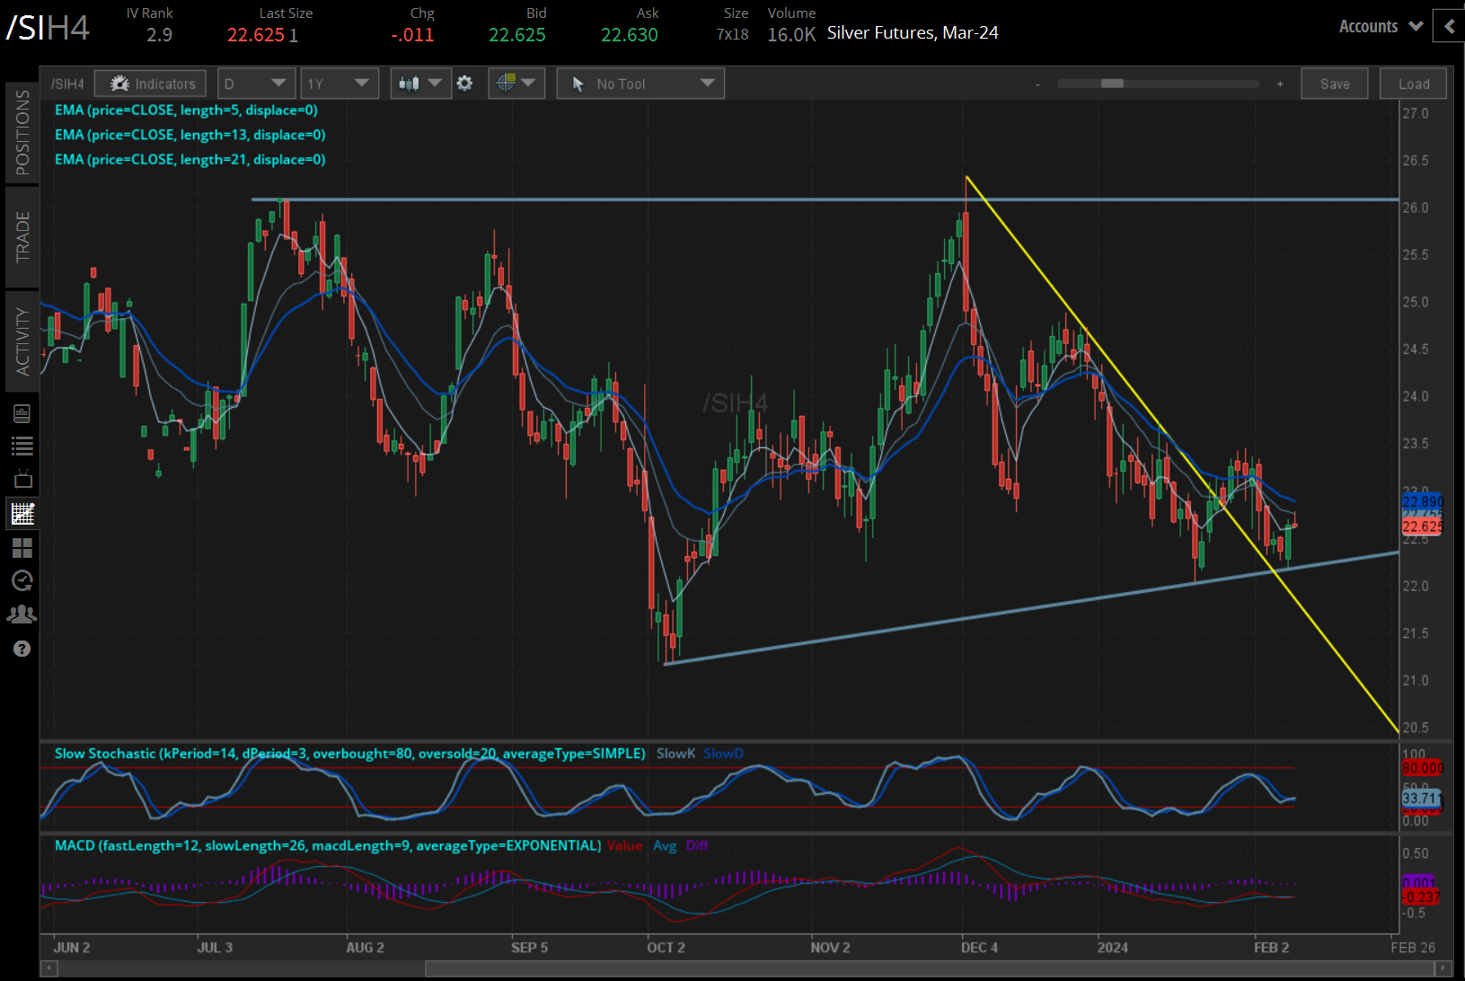This screenshot has height=981, width=1465.
Task: Open the watchlist icon in the sidebar
Action: pyautogui.click(x=22, y=446)
